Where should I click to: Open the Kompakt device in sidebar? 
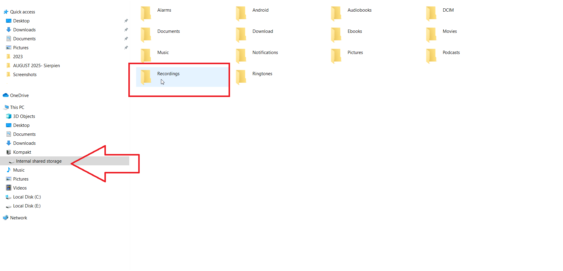(x=22, y=152)
